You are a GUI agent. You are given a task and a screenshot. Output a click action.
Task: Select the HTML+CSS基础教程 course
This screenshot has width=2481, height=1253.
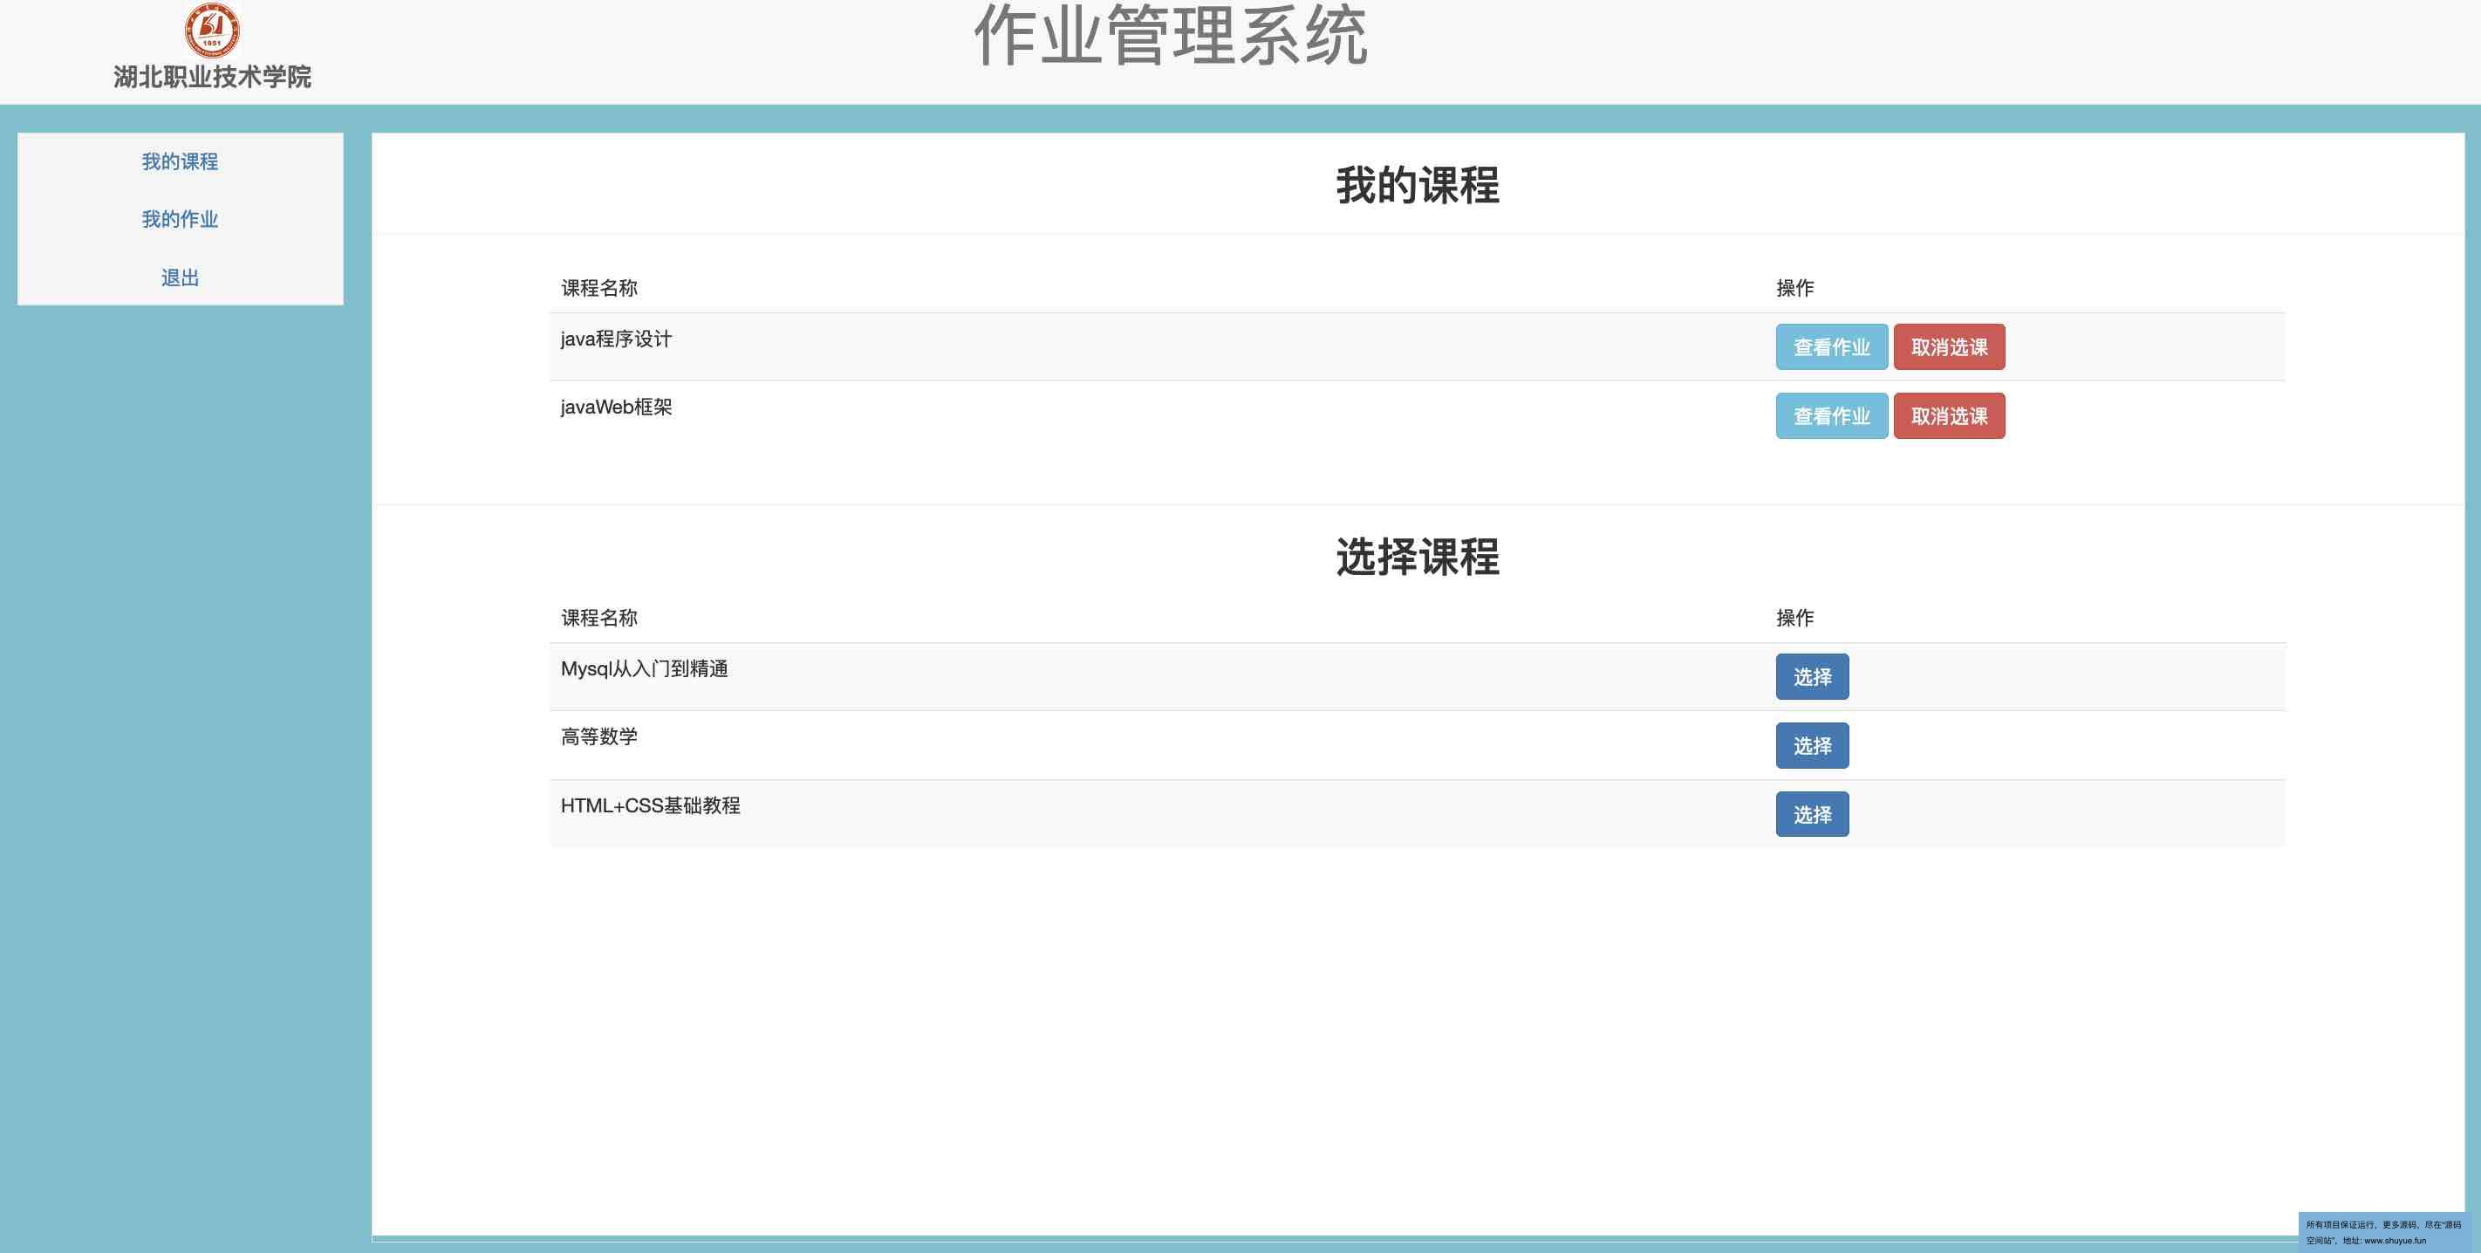tap(1812, 815)
